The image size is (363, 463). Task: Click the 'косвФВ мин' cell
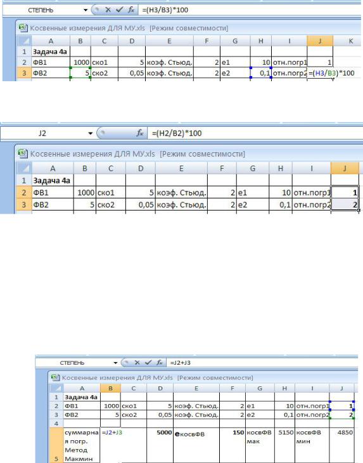point(312,445)
